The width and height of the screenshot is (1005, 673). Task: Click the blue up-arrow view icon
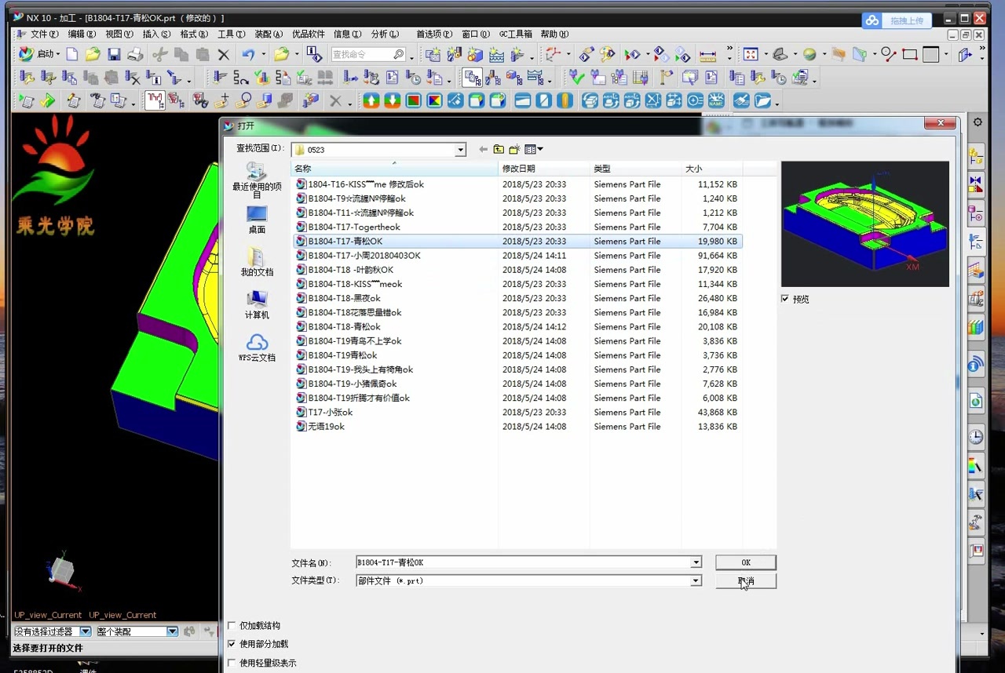pos(371,100)
